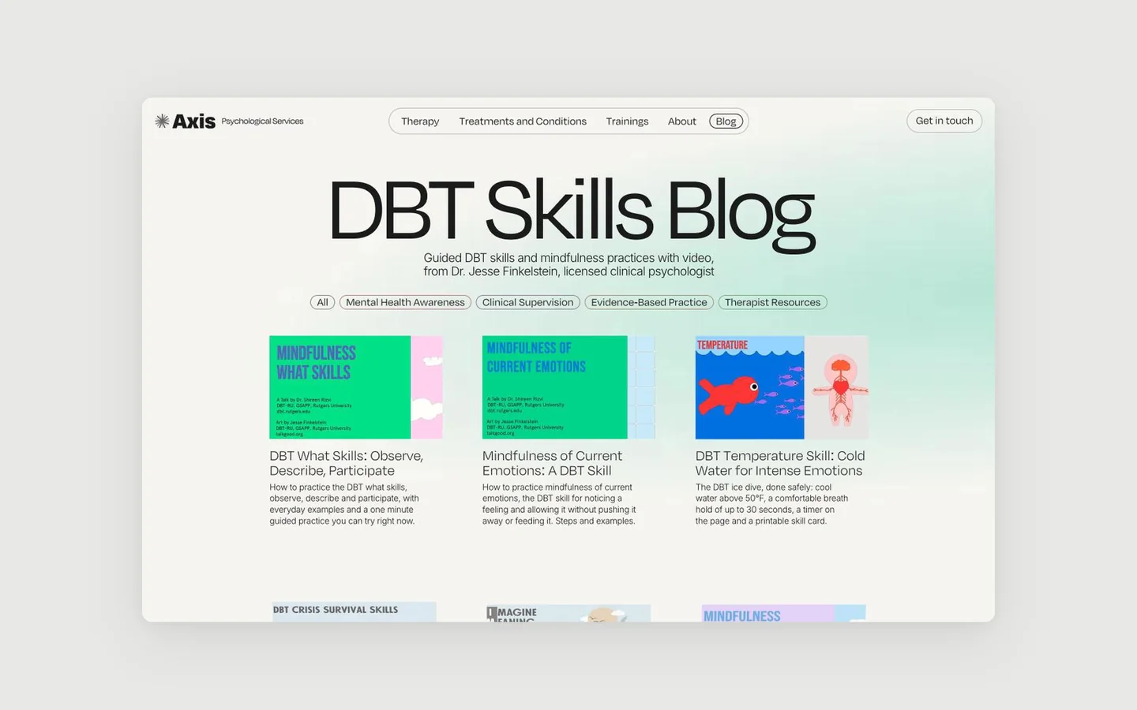Open DBT Temperature Skill: Cold Water article title
1137x710 pixels.
tap(780, 463)
